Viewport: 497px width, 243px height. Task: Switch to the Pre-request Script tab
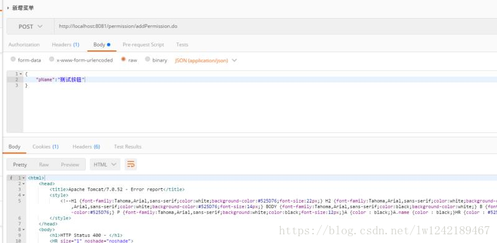pyautogui.click(x=144, y=45)
